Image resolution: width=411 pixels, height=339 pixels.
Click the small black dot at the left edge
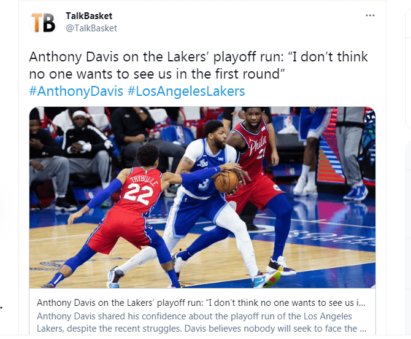click(x=1, y=306)
